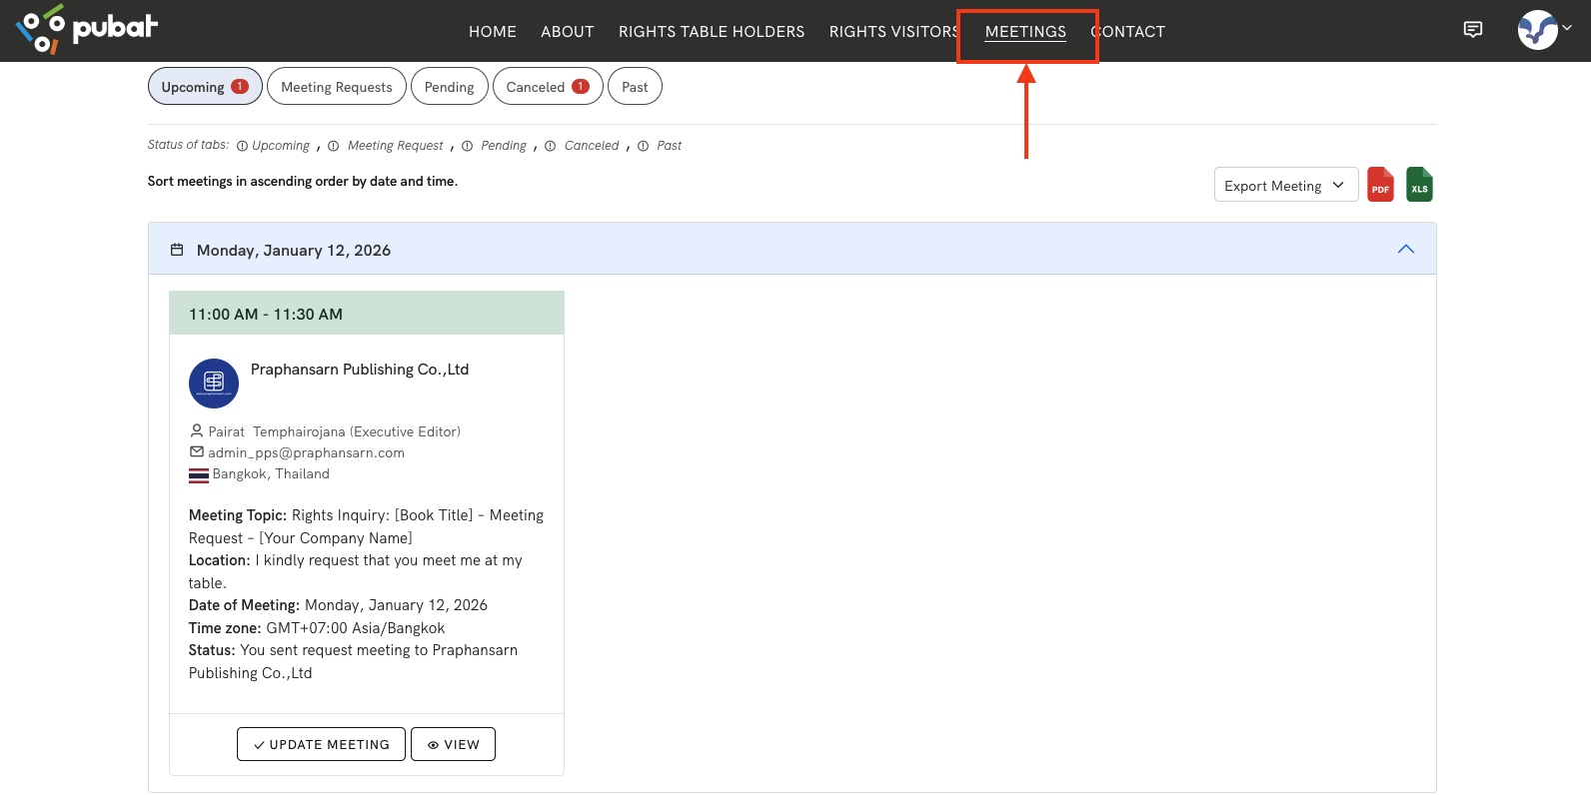This screenshot has height=795, width=1591.
Task: Collapse the Monday, January 12 section
Action: [1405, 249]
